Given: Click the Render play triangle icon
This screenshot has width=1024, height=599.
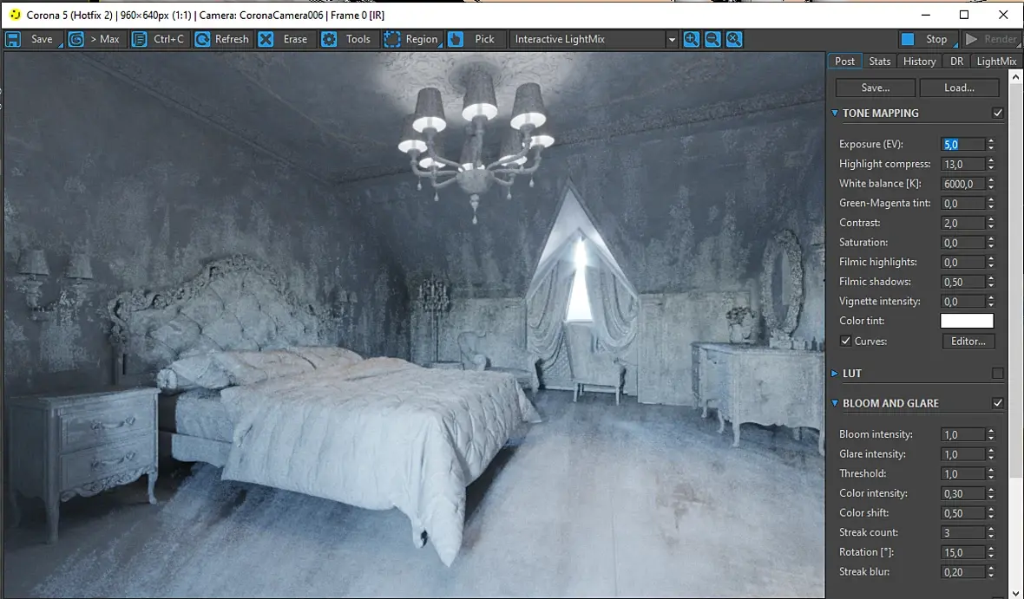Looking at the screenshot, I should coord(972,39).
